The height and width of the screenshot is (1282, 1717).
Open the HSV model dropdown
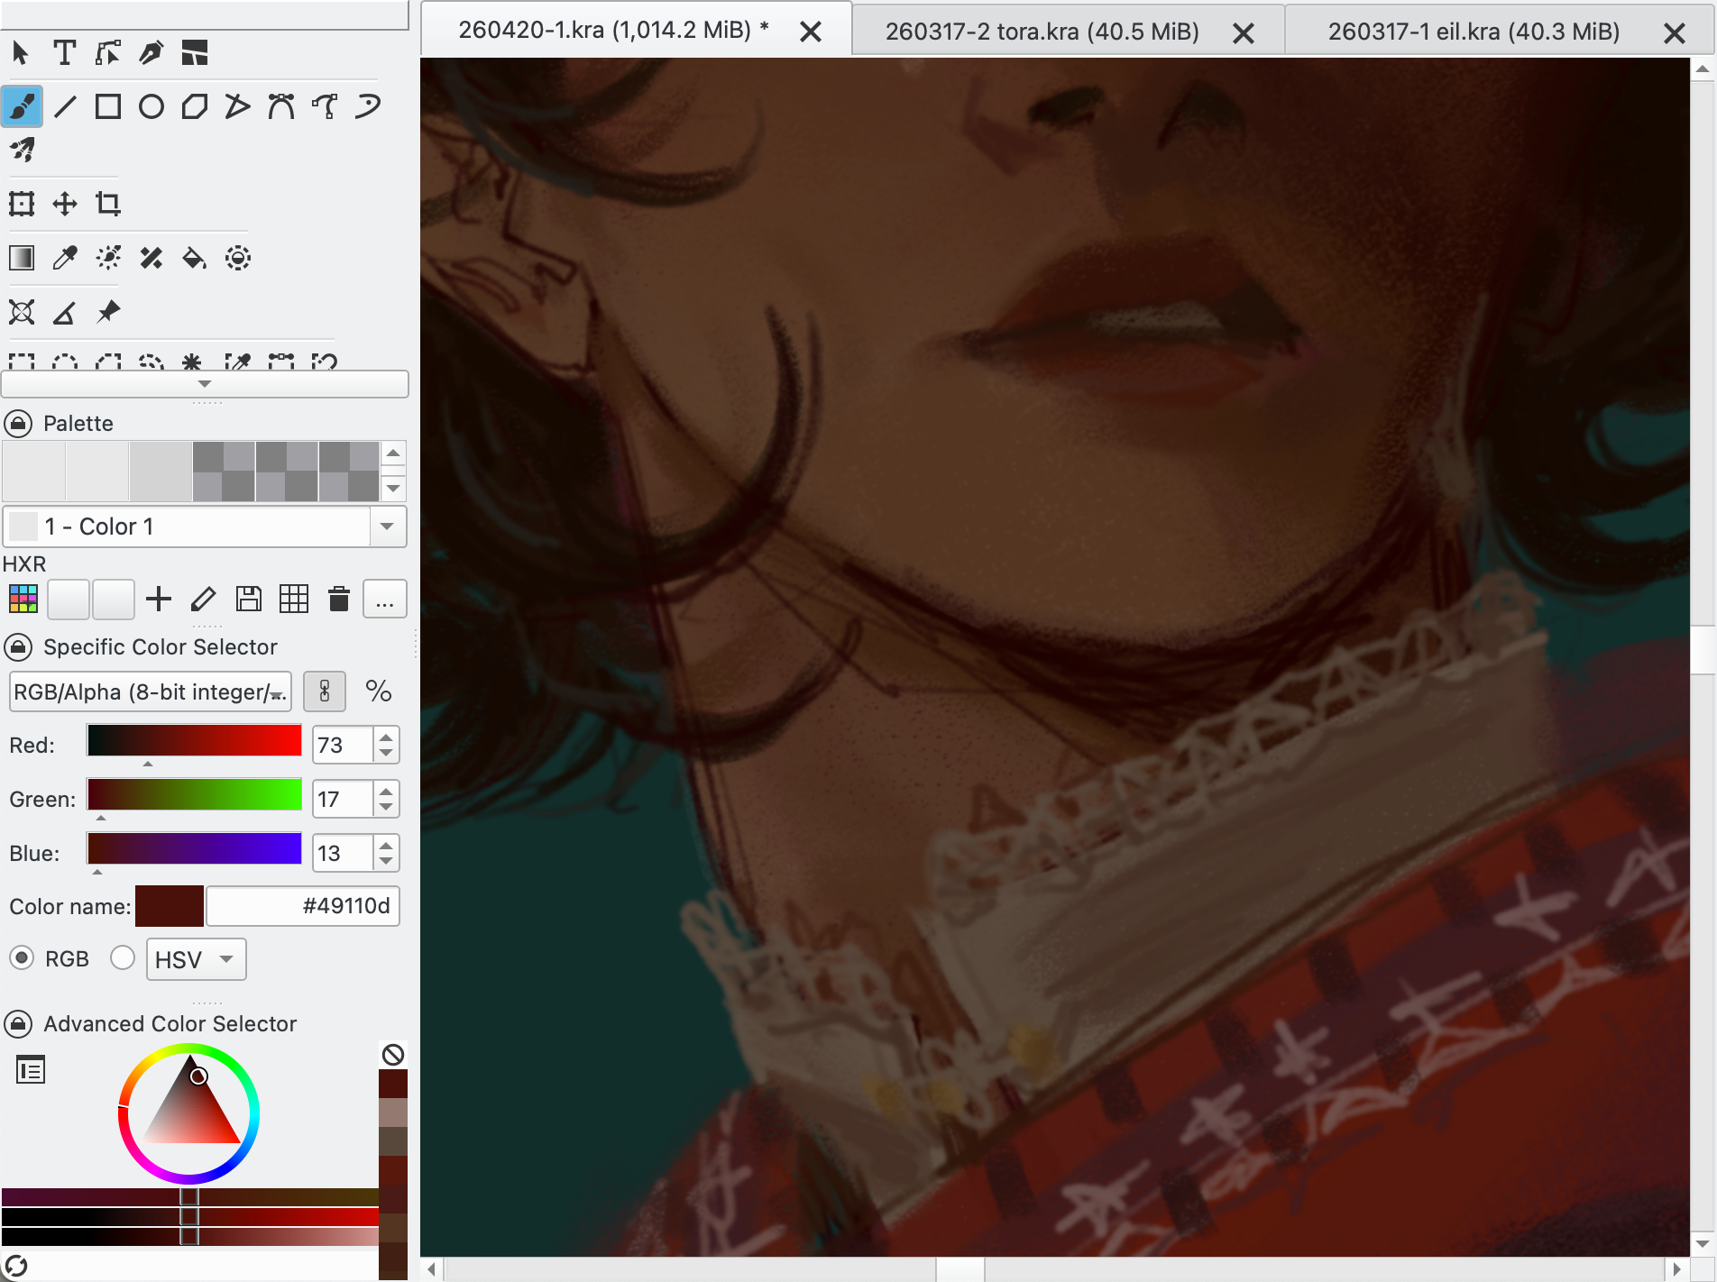click(x=197, y=959)
